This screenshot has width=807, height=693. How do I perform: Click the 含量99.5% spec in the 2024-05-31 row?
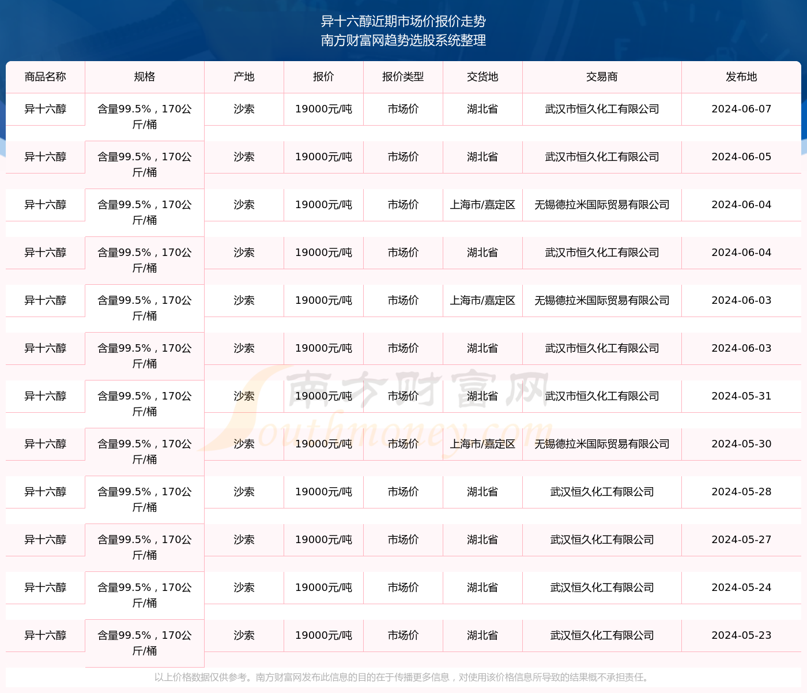(x=145, y=404)
